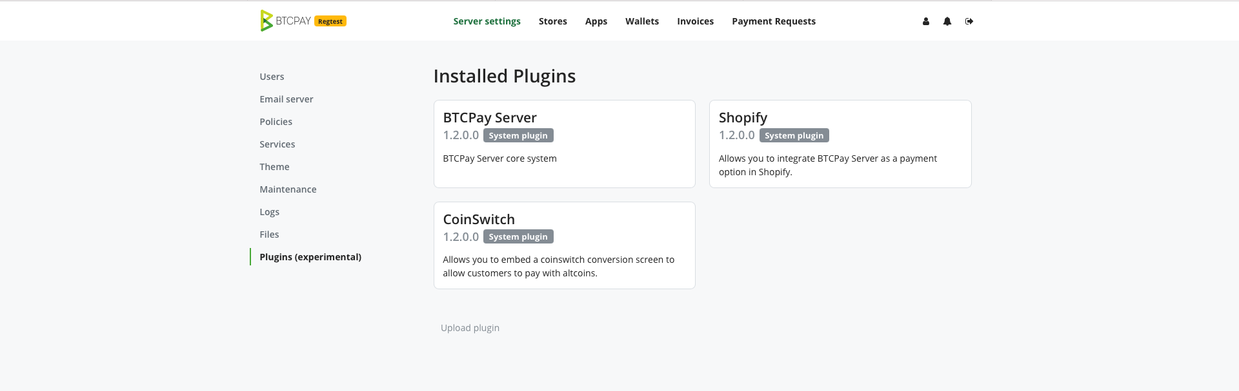Click the BTCPay logo icon
1239x391 pixels.
(266, 21)
